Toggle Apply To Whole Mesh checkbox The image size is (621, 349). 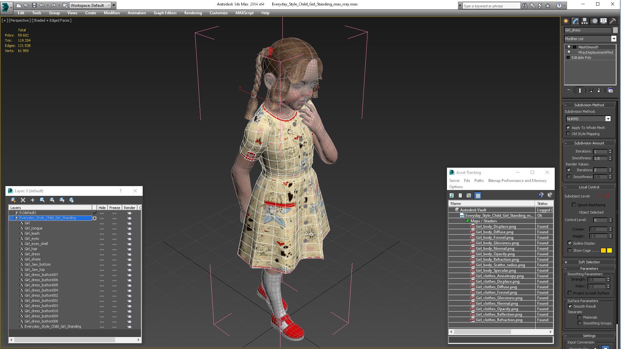[568, 128]
